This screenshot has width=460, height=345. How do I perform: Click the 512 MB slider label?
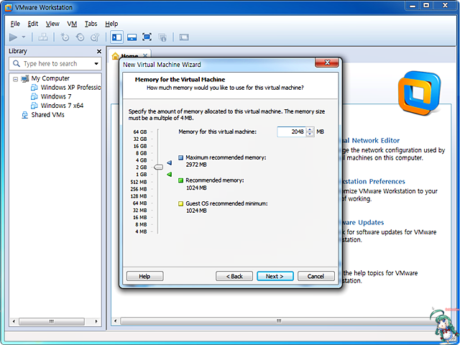coord(139,182)
